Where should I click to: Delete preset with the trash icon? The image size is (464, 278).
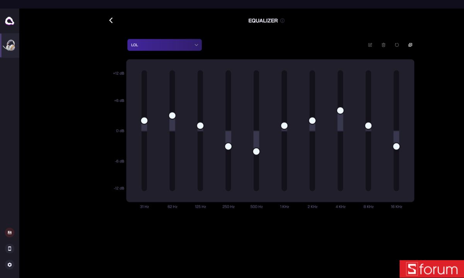(x=384, y=45)
